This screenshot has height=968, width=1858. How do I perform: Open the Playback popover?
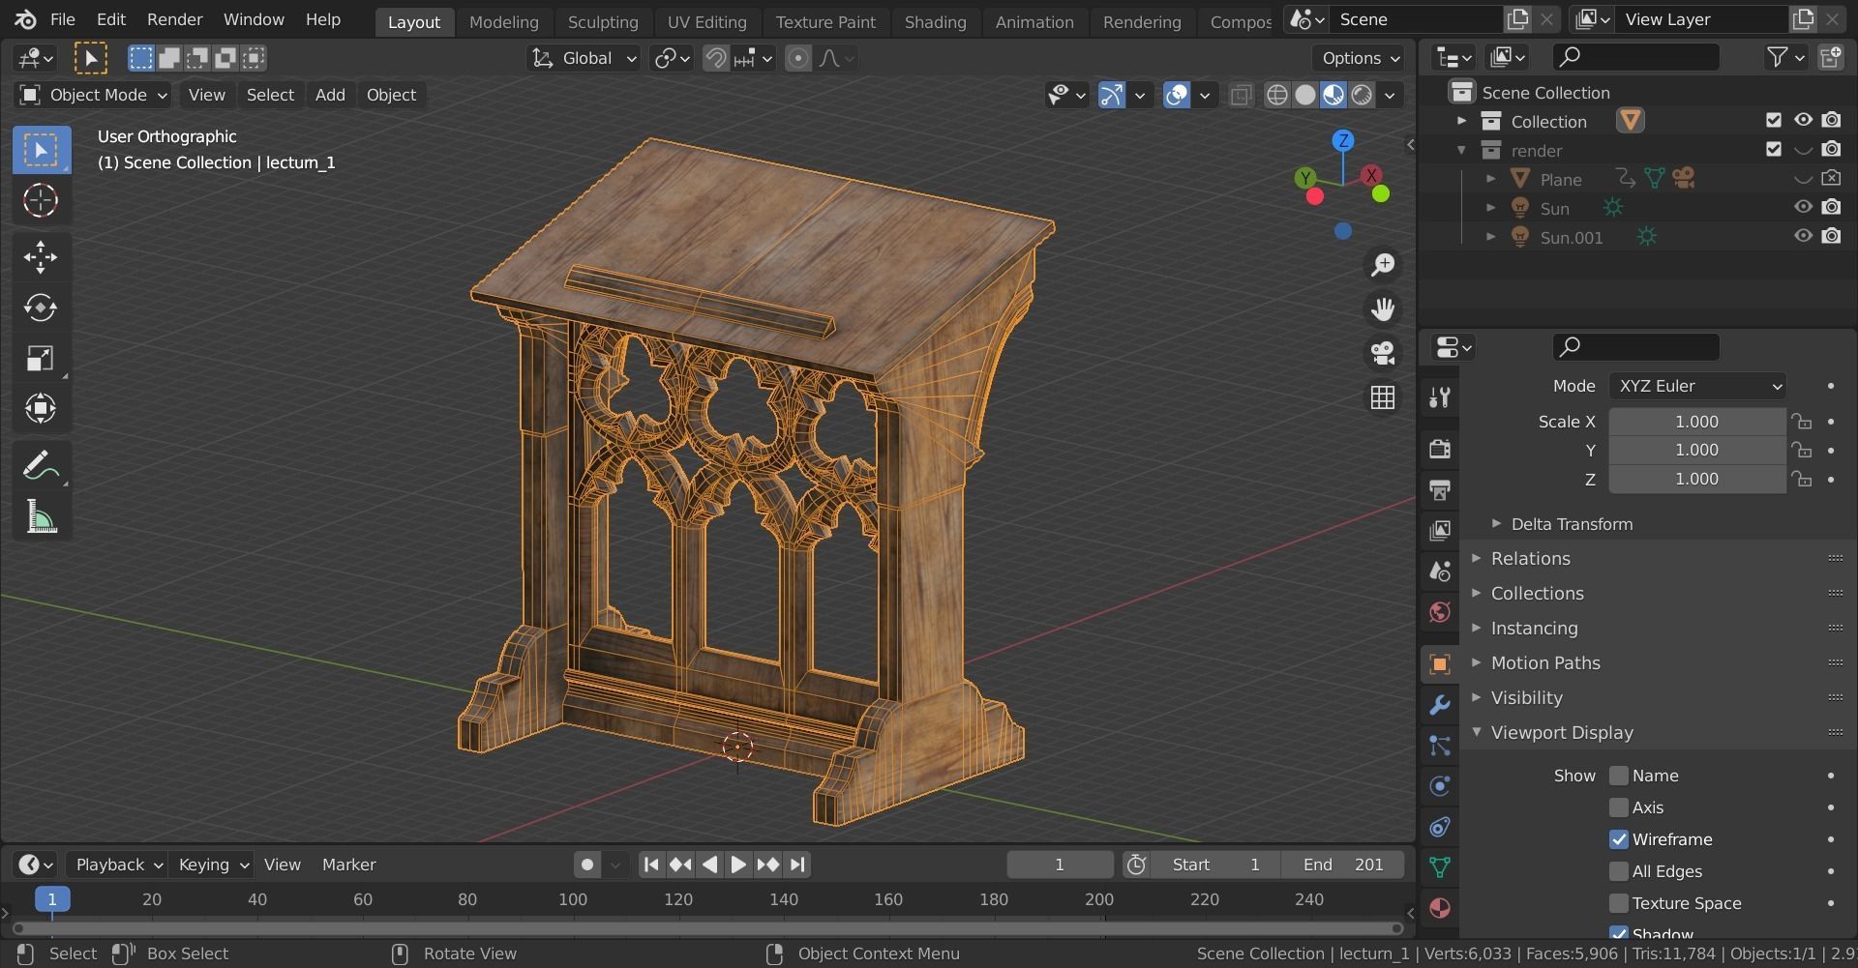click(118, 865)
